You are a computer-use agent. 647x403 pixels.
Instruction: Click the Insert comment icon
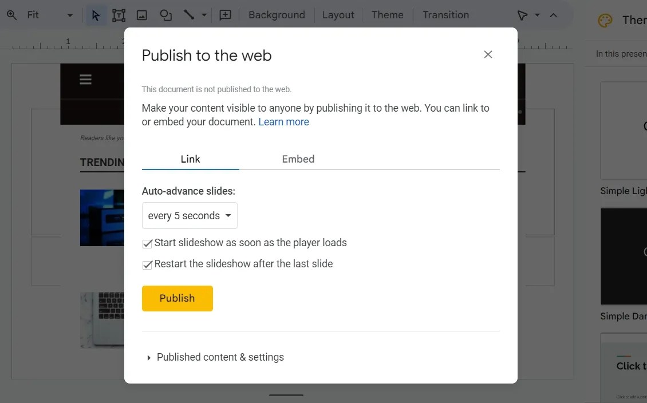coord(224,15)
